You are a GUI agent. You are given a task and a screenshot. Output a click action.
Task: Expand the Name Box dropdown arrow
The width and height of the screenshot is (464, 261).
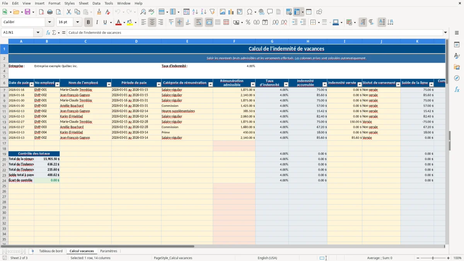click(38, 32)
